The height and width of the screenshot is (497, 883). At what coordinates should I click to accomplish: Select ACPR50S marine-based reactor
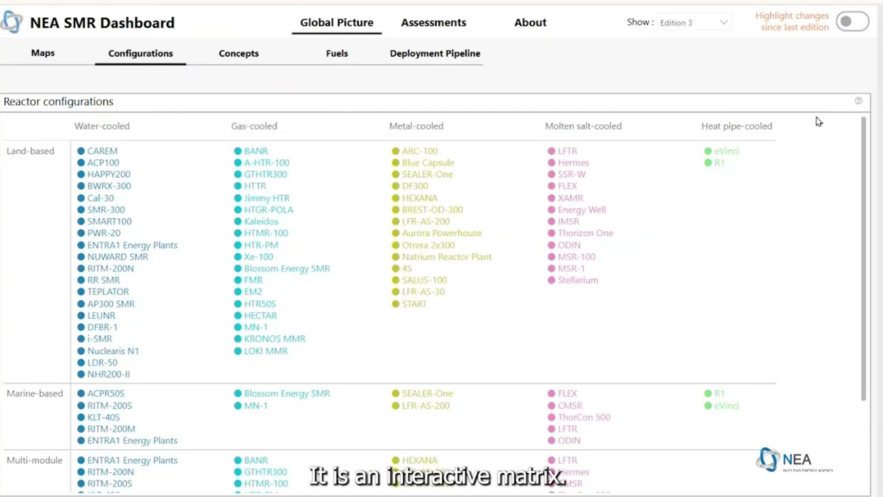[106, 393]
